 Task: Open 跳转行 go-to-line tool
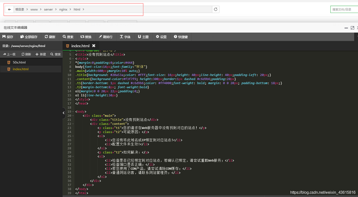[105, 37]
